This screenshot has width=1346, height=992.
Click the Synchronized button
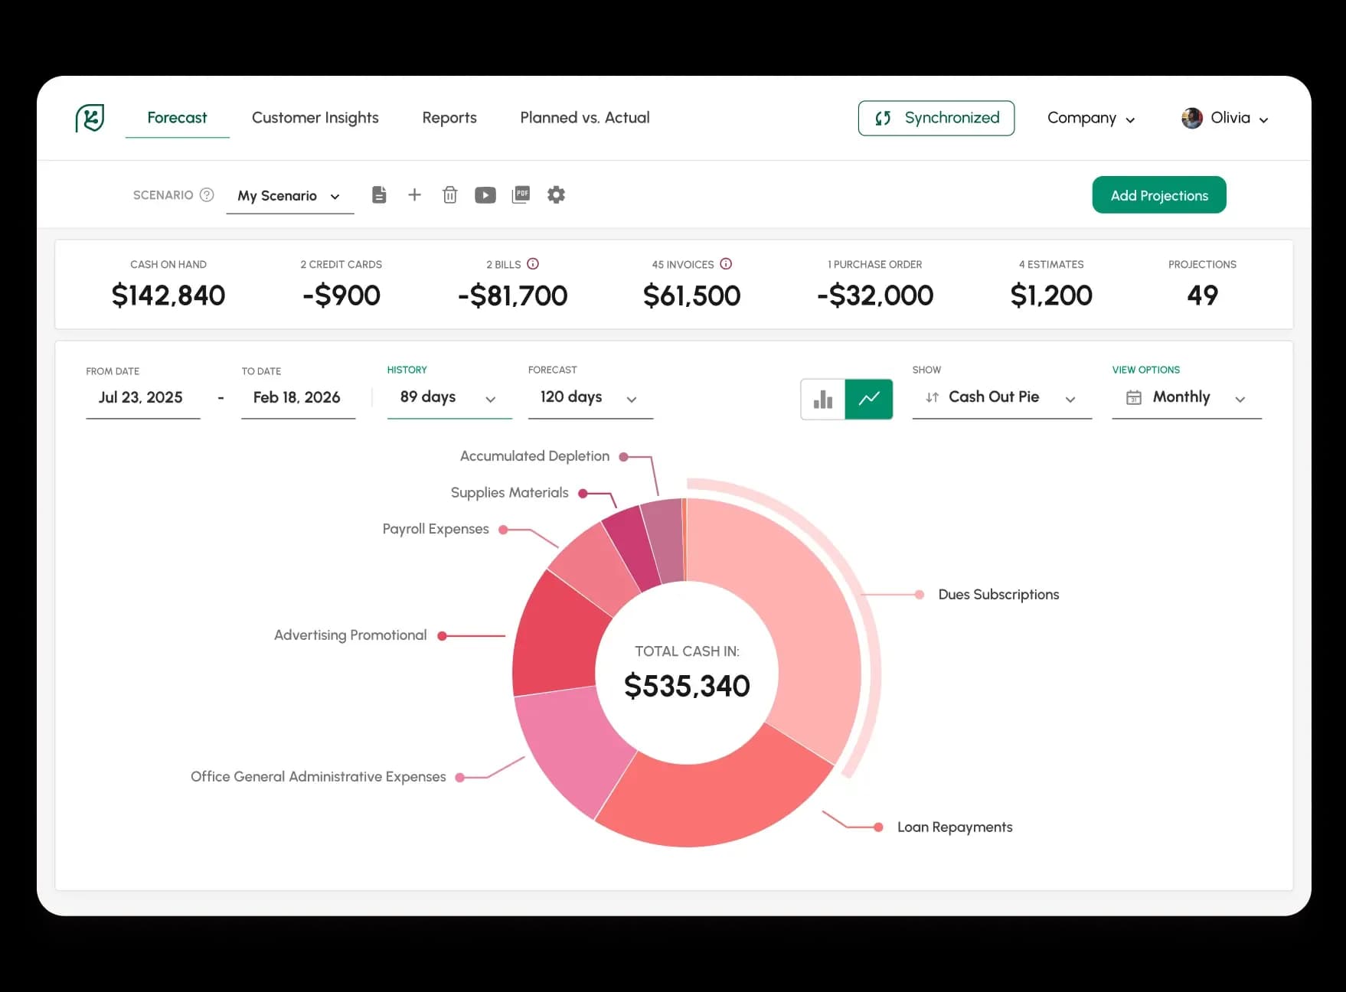936,118
